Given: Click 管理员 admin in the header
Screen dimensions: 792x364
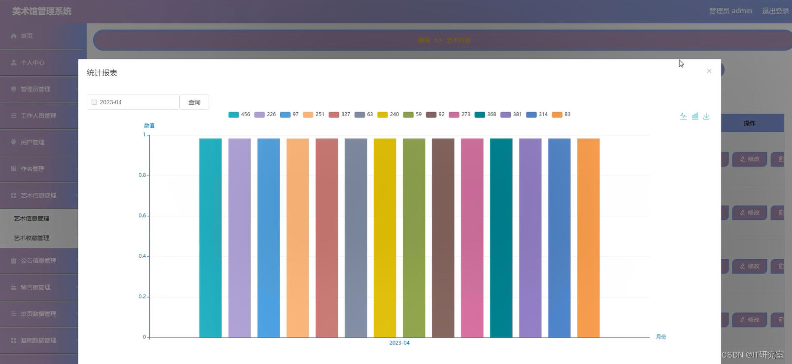Looking at the screenshot, I should [x=730, y=11].
